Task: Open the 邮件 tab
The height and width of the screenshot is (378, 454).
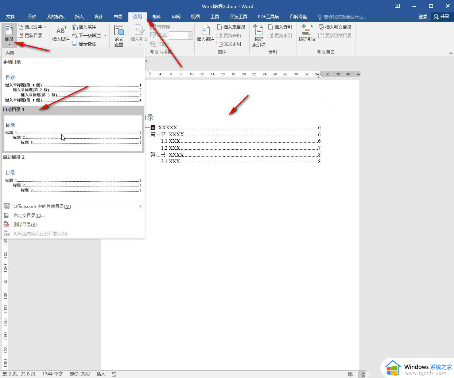Action: click(156, 16)
